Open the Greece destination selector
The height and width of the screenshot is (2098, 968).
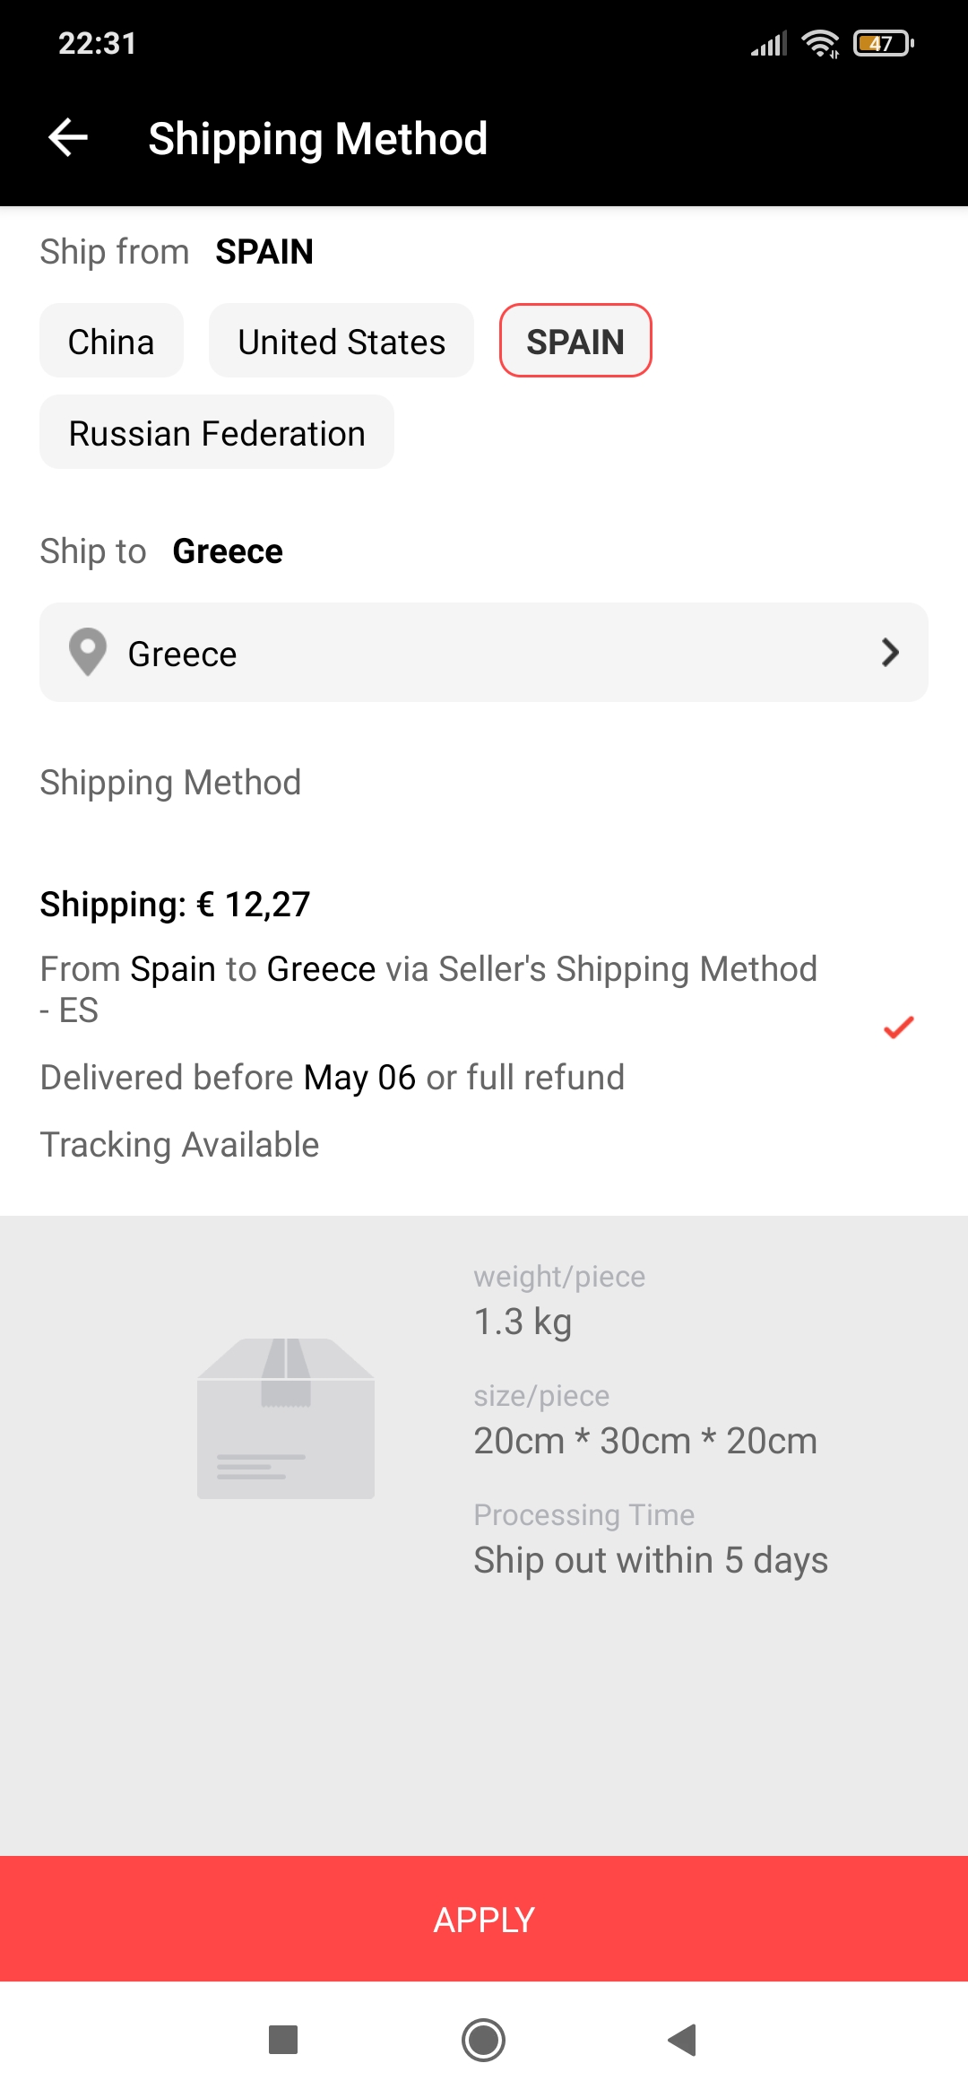(x=484, y=652)
